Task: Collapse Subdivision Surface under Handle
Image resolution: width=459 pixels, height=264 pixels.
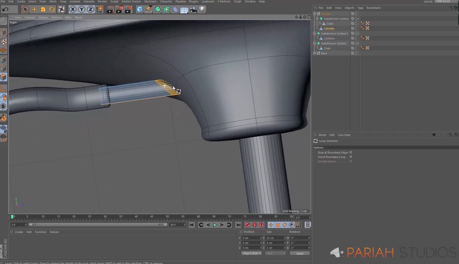Action: click(317, 19)
